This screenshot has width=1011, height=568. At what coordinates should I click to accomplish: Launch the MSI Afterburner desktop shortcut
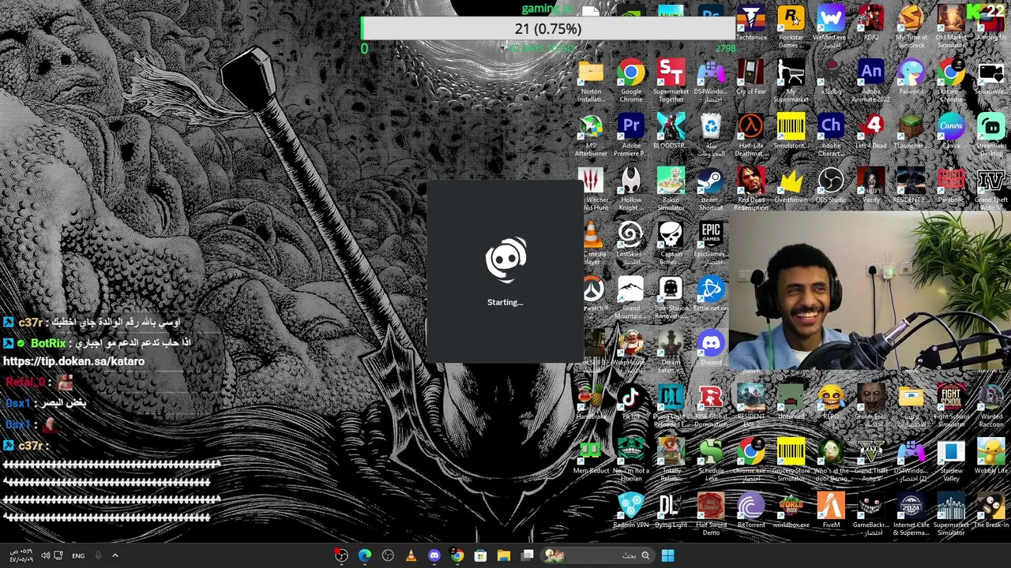(591, 134)
